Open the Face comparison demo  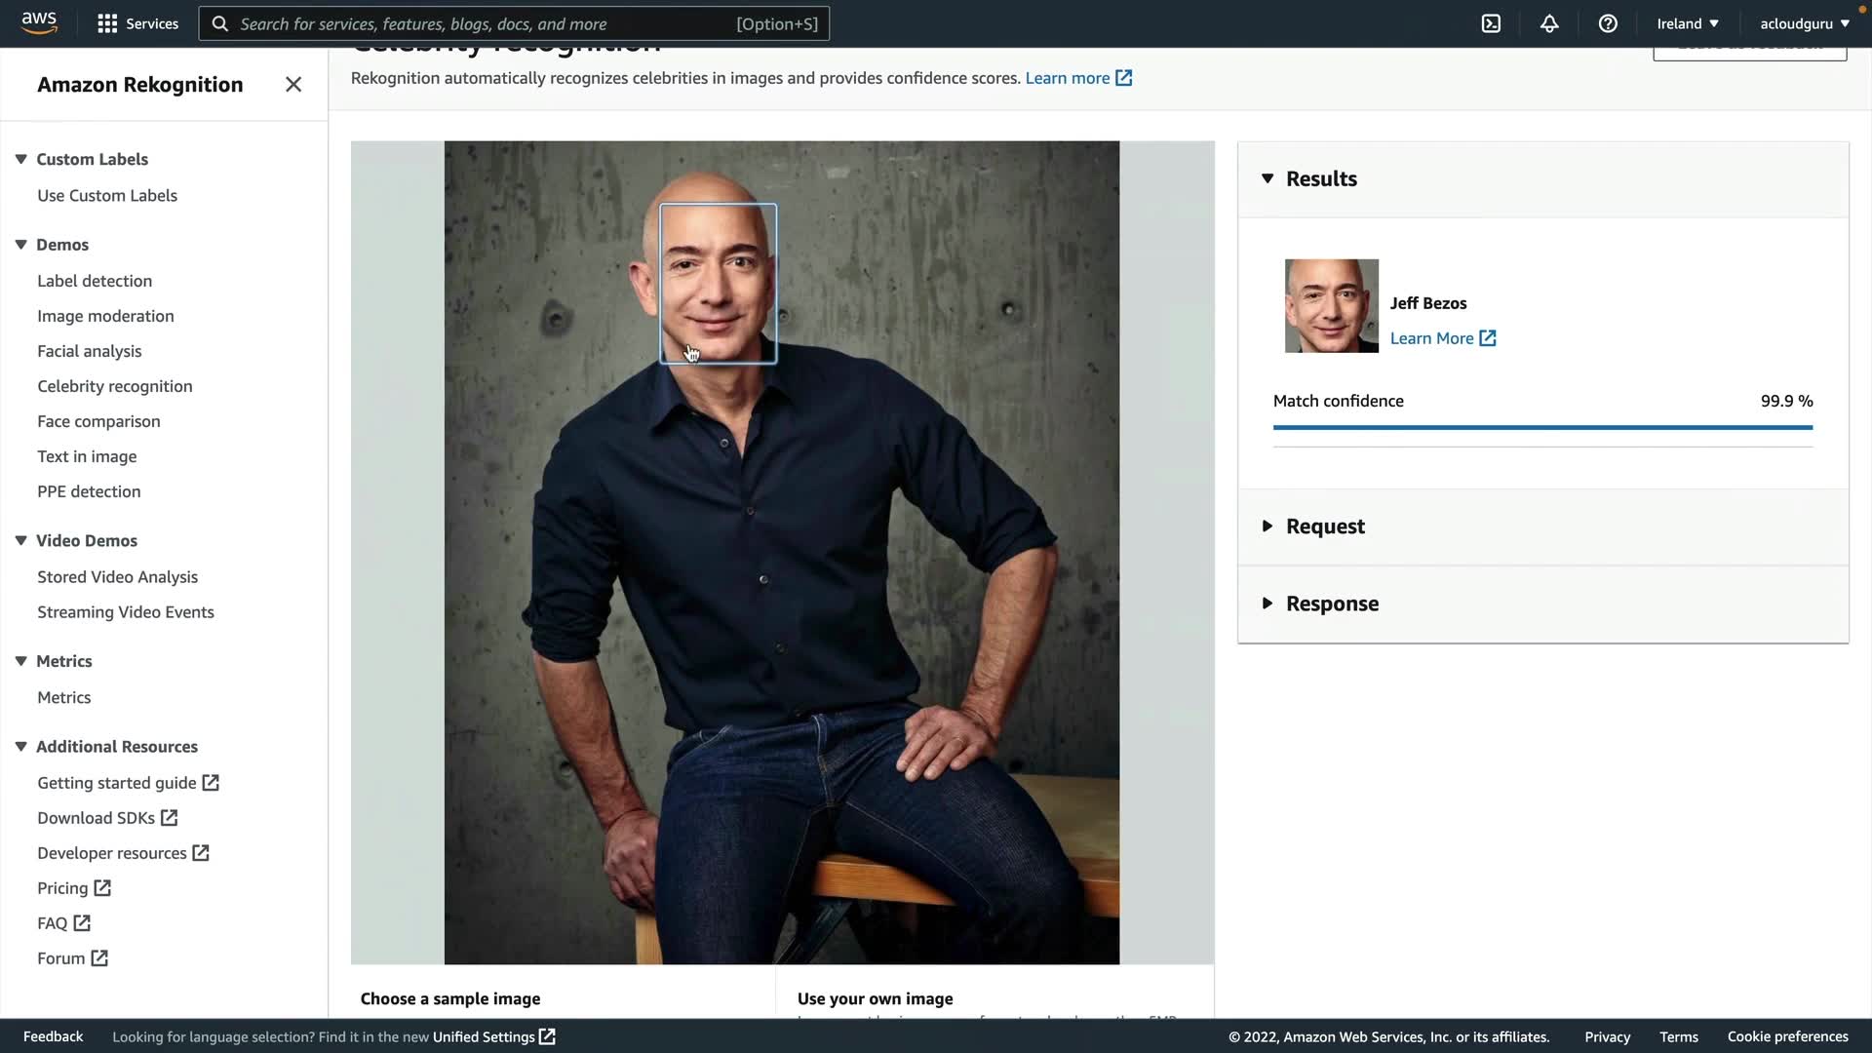[x=98, y=421]
